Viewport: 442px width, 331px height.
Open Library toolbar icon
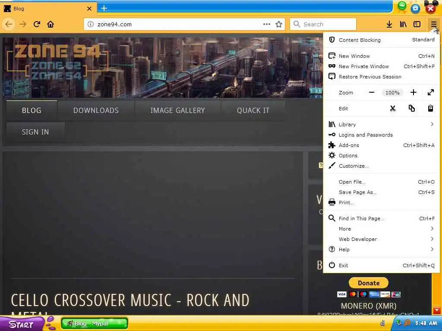403,24
